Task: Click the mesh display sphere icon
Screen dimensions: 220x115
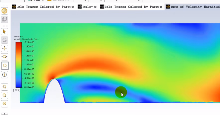Action: coord(4,11)
